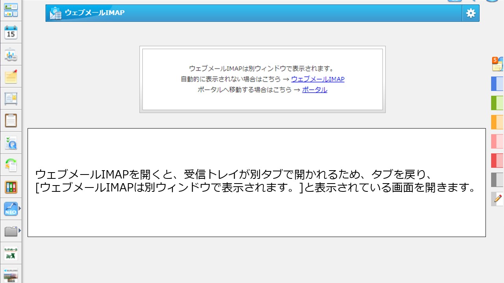Select the green portal tab

pyautogui.click(x=497, y=103)
